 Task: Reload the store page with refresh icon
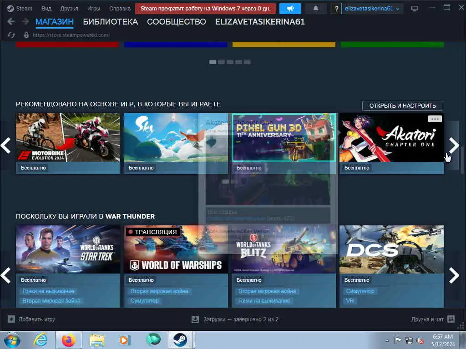pyautogui.click(x=11, y=35)
